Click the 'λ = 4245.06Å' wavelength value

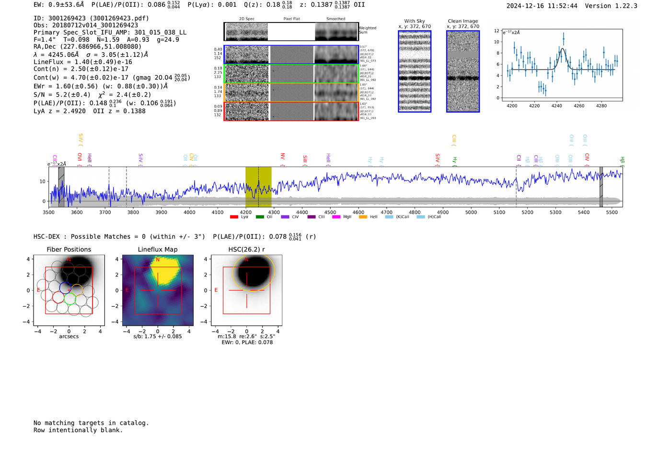pyautogui.click(x=56, y=55)
